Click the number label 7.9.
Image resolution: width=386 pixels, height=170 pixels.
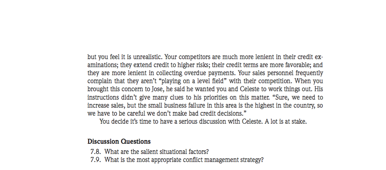point(95,160)
